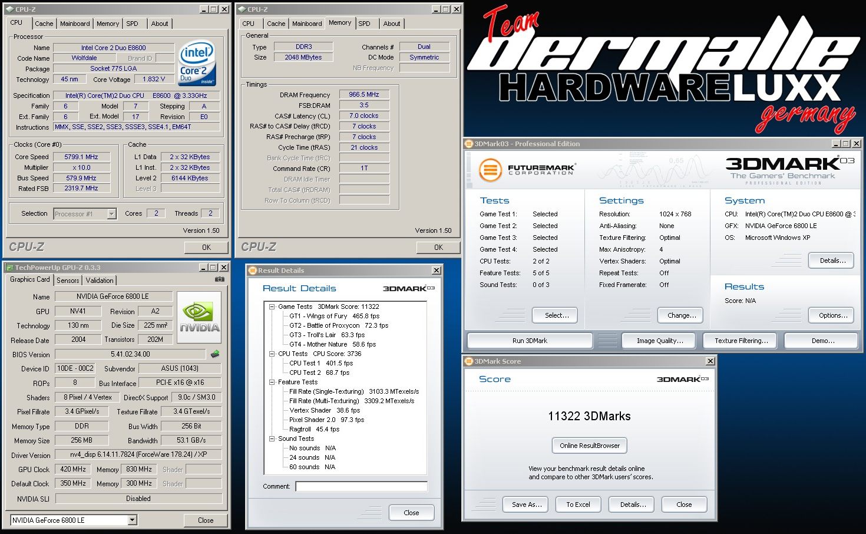The height and width of the screenshot is (534, 866).
Task: Select GT4 - Mother Nature result row
Action: coord(332,344)
